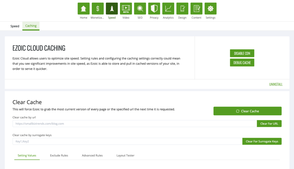
Task: Switch to the Caching sub-tab
Action: [x=31, y=26]
